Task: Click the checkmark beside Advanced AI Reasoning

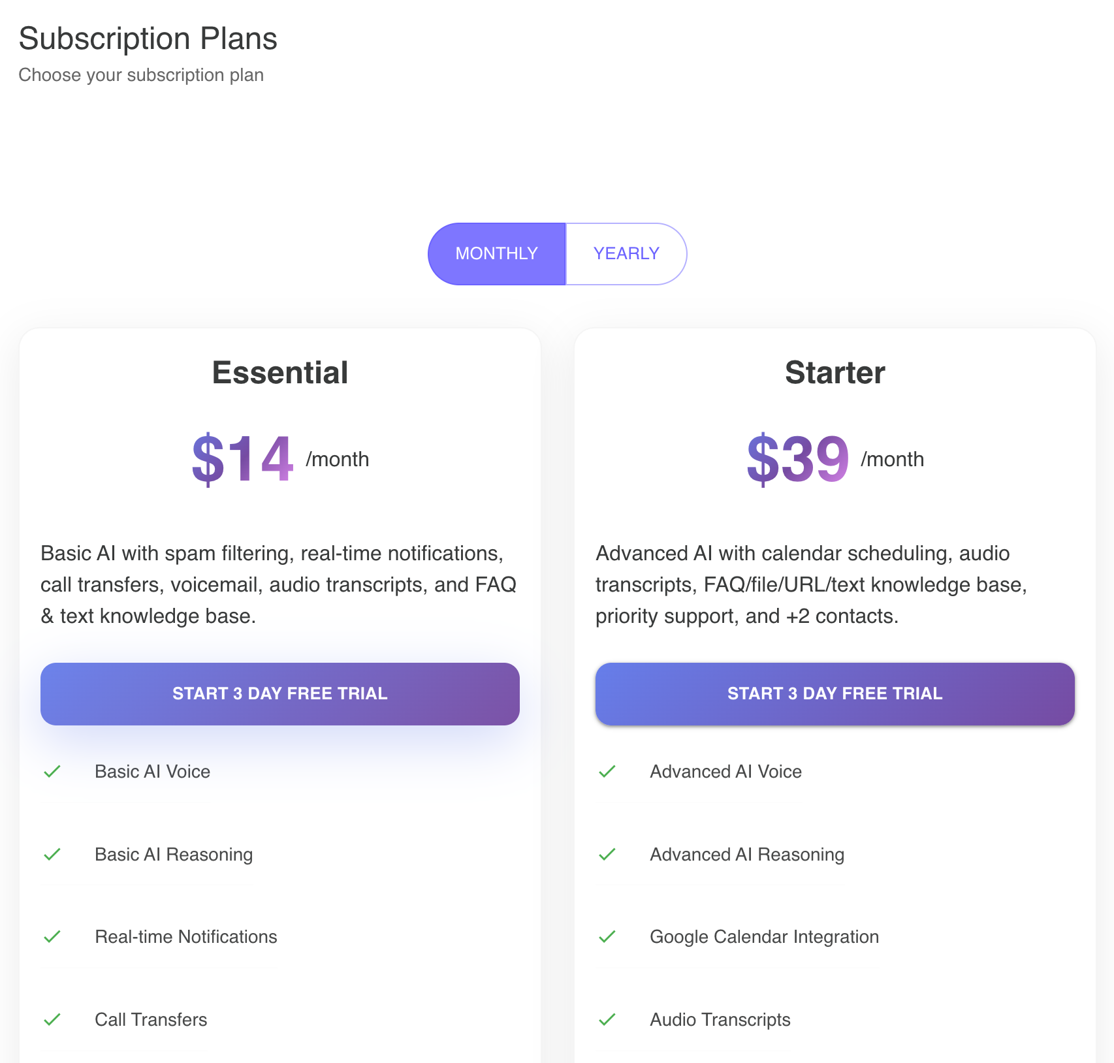Action: coord(607,854)
